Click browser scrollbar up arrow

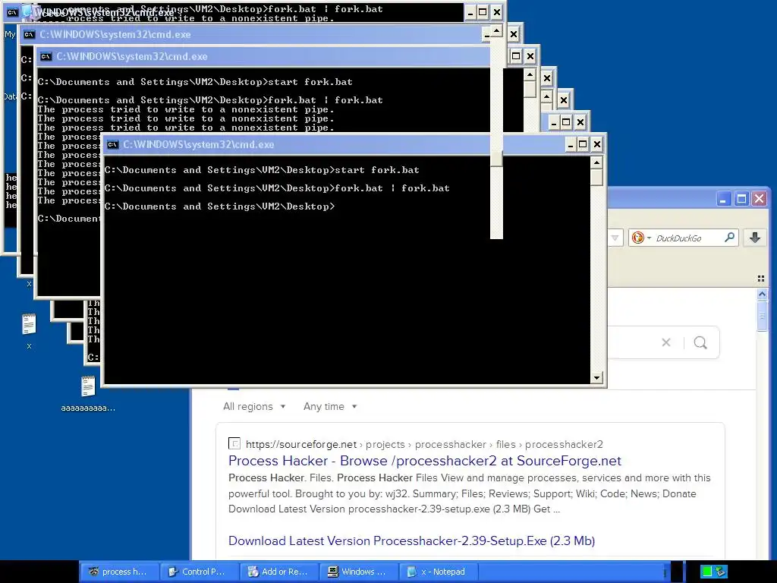[x=762, y=295]
